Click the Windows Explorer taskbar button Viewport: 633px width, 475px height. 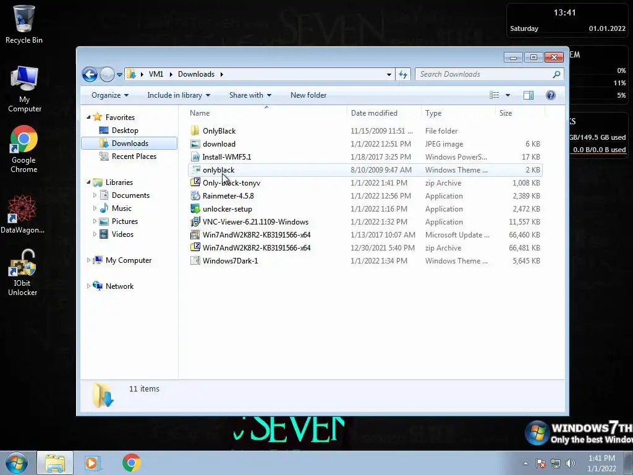[55, 463]
